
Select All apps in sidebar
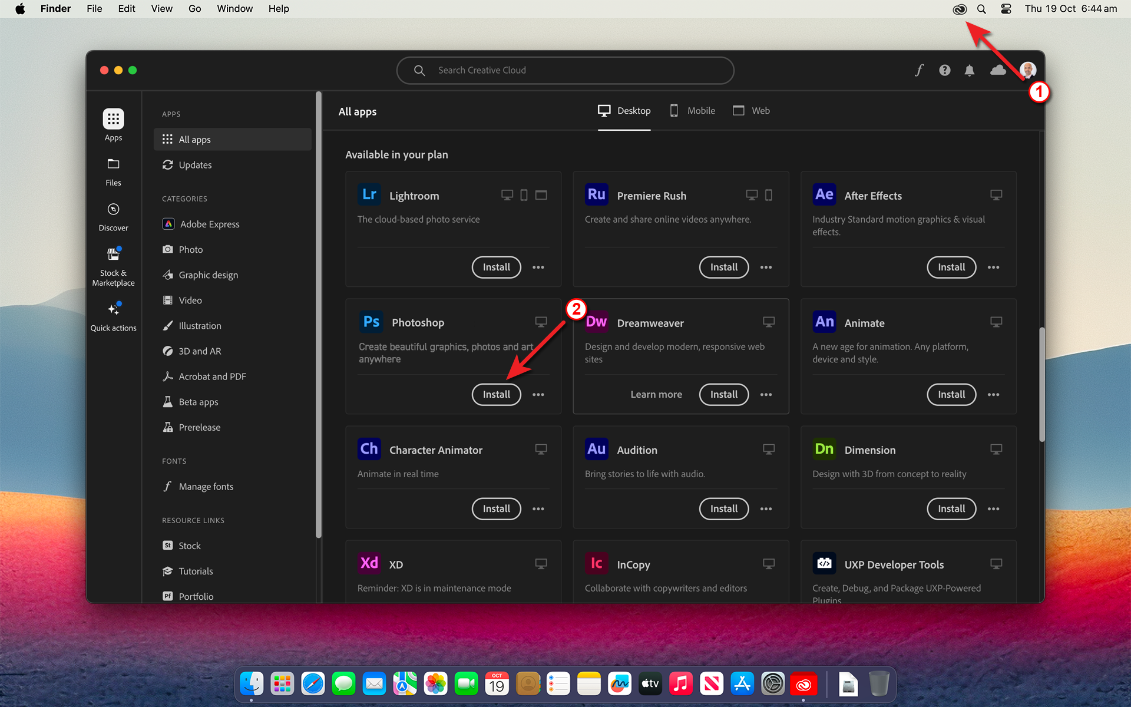click(x=233, y=140)
